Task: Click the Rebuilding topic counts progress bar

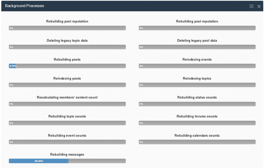Action: [x=67, y=123]
